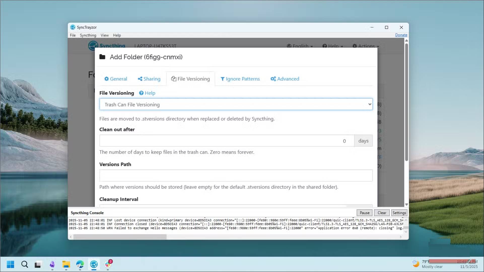This screenshot has height=272, width=484.
Task: Click the funnel icon on Ignore Patterns tab
Action: click(x=223, y=79)
